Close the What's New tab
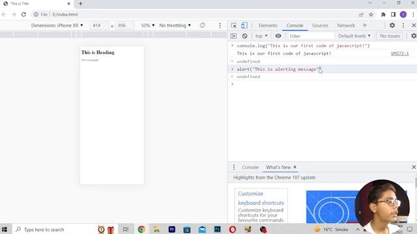The width and height of the screenshot is (417, 234). click(295, 167)
